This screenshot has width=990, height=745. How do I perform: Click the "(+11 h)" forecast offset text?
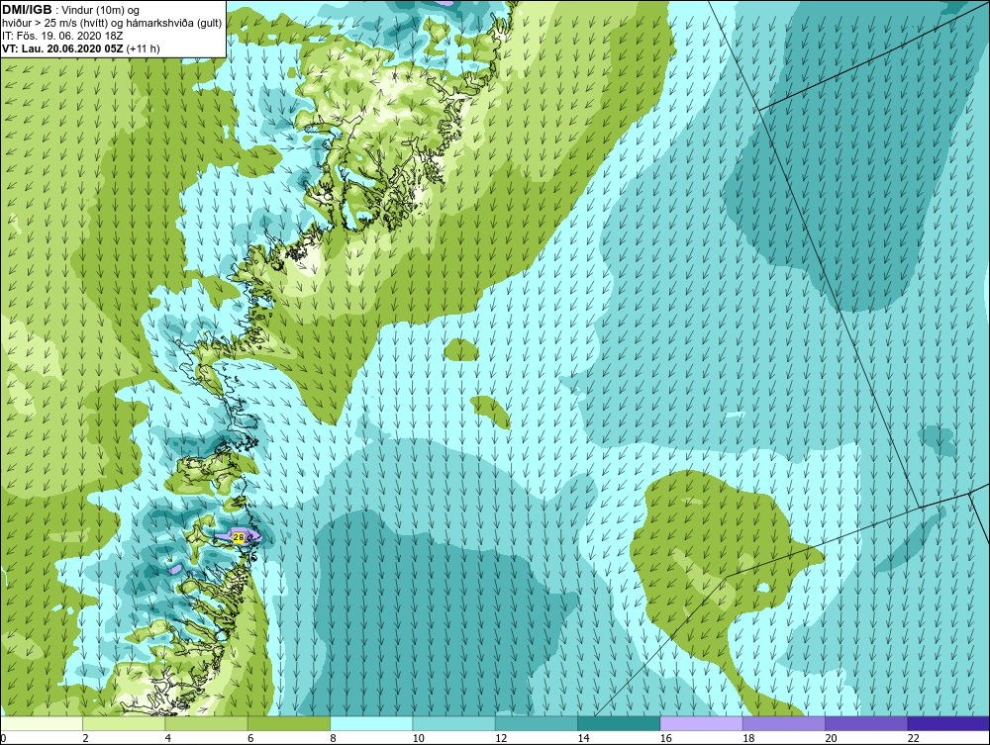pyautogui.click(x=144, y=48)
